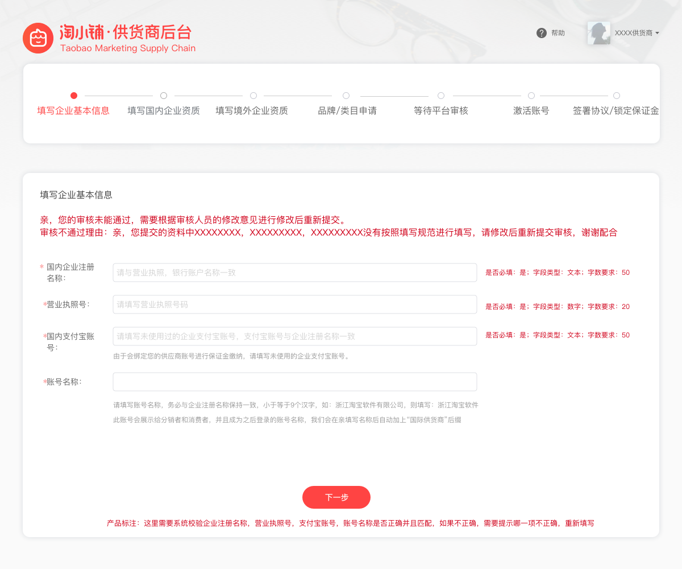Select the 激活账号 step circle

pos(531,96)
